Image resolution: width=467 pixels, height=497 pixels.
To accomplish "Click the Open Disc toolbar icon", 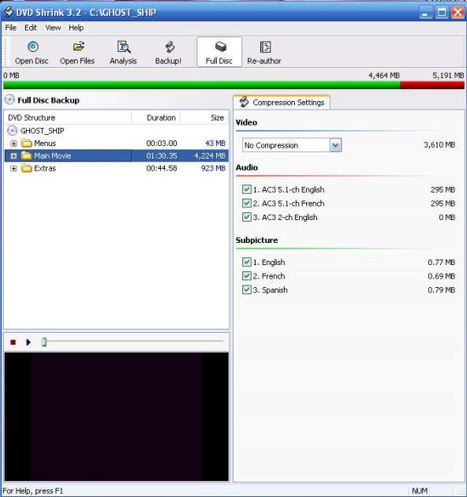I will click(32, 47).
